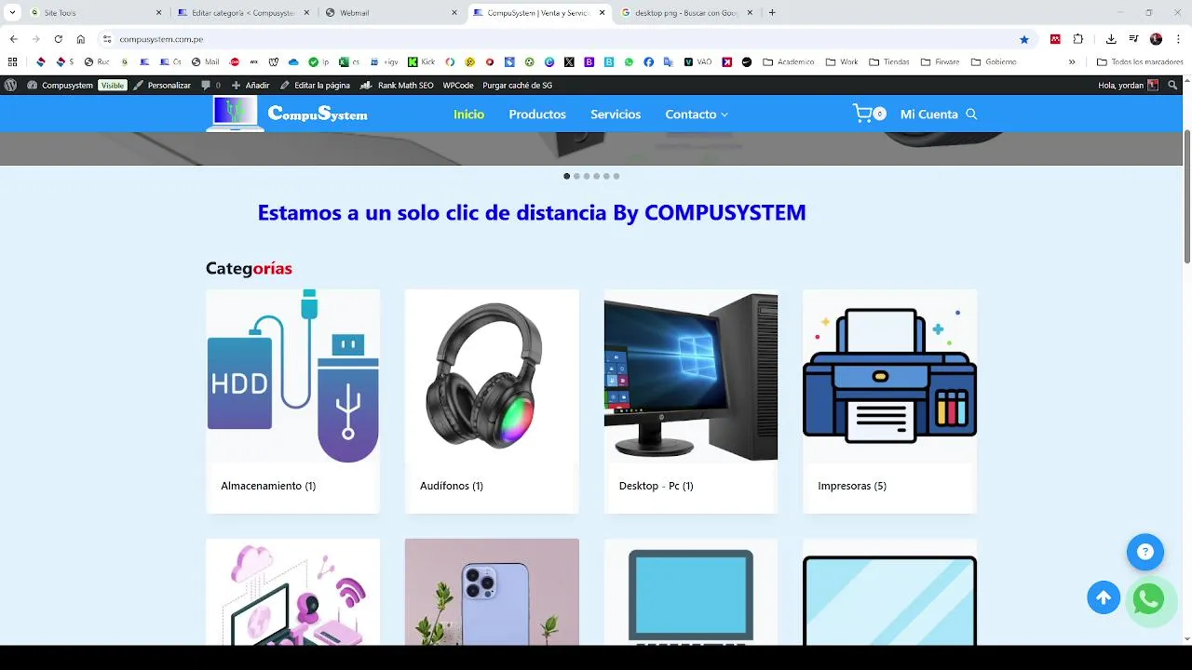Click the Audífonos headphones thumbnail
Viewport: 1192px width, 670px height.
tap(492, 376)
